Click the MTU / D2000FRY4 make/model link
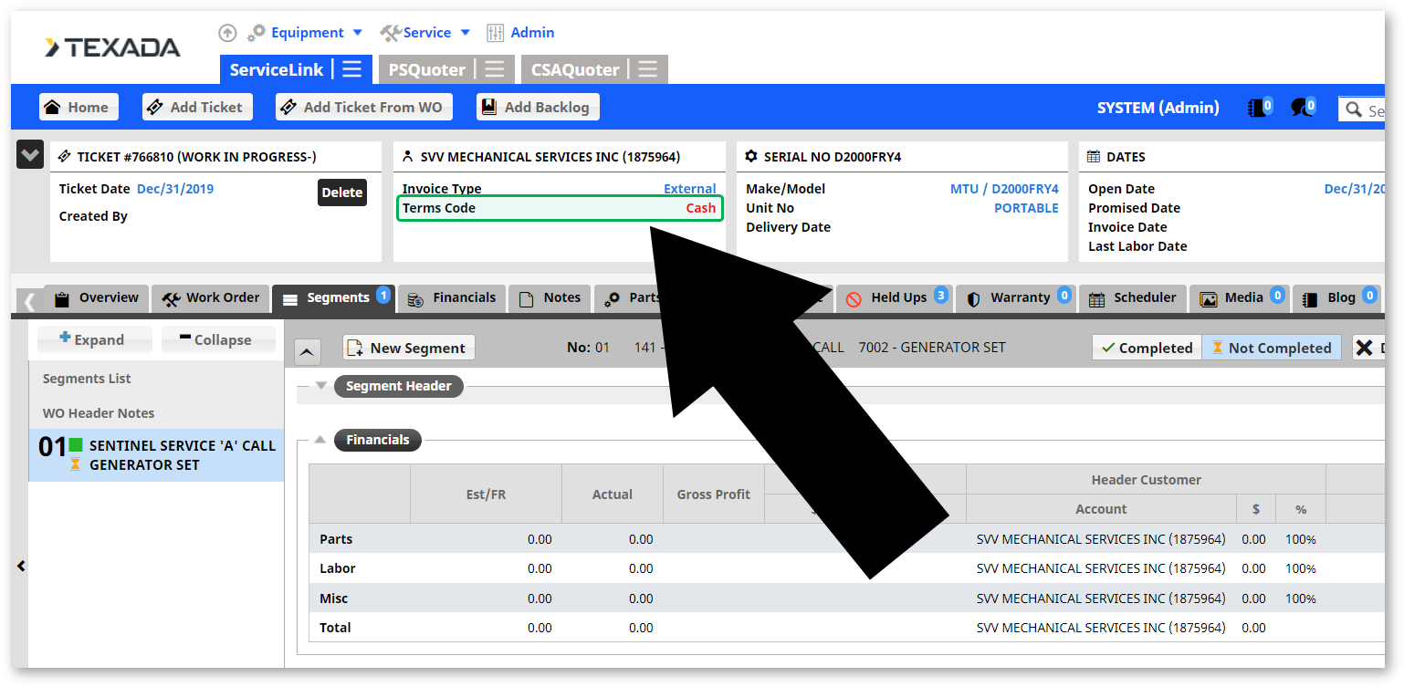Screen dimensions: 1404x687 (1004, 189)
